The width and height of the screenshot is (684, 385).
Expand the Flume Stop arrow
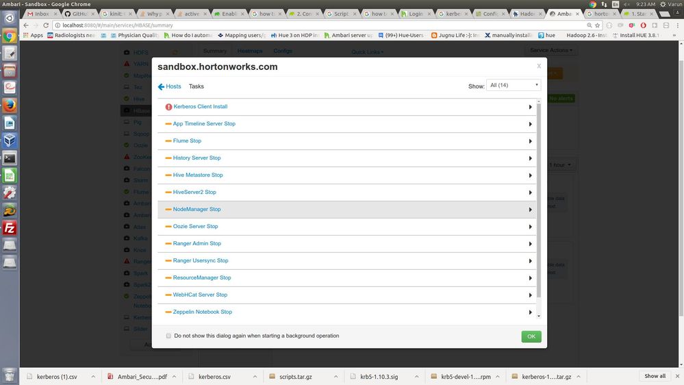[530, 141]
